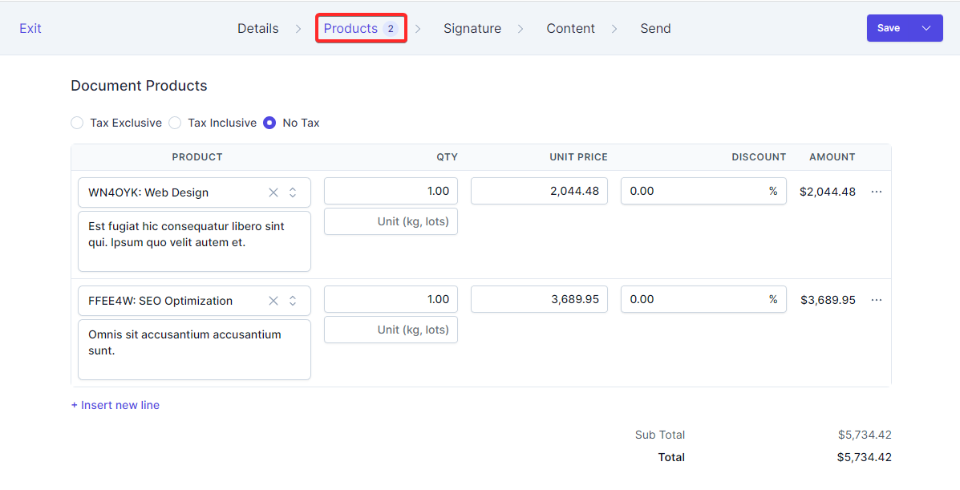Click unit price field showing 2,044.48

tap(539, 191)
